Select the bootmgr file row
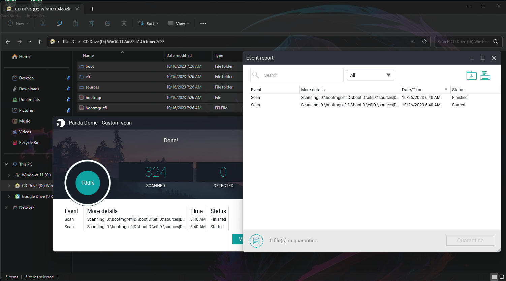Screen dimensions: 506x281 [160, 98]
